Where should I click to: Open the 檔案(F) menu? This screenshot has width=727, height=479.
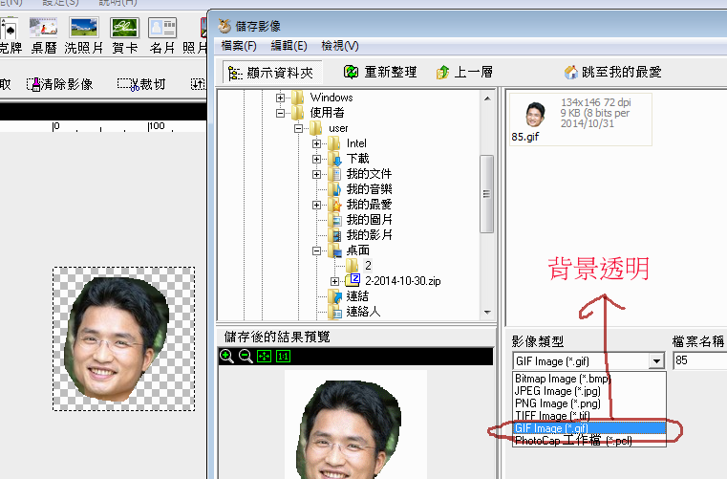[x=239, y=46]
